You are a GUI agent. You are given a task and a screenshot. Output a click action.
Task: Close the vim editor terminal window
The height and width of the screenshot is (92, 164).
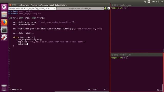10,5
